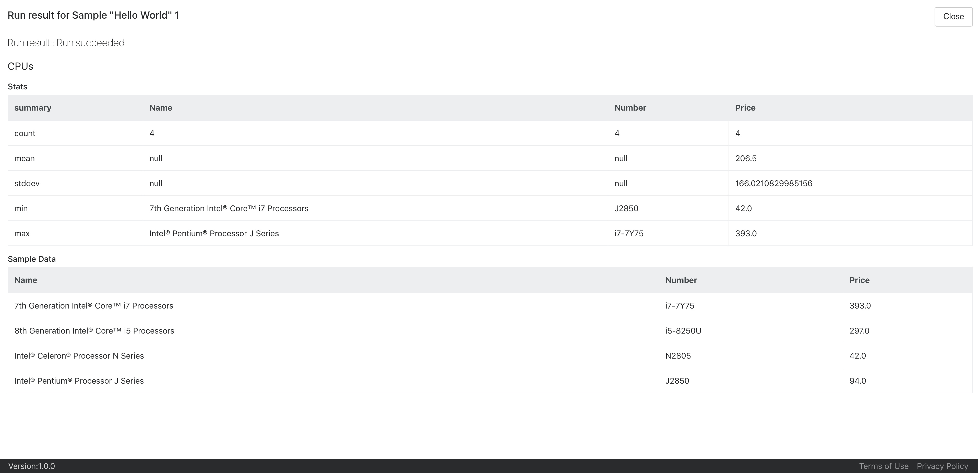The image size is (978, 473).
Task: Select row 8th Generation Intel Core i5 Processors
Action: [x=490, y=331]
